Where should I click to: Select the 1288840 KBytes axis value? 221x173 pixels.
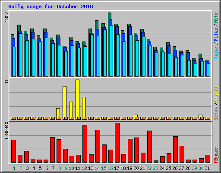(x=6, y=131)
